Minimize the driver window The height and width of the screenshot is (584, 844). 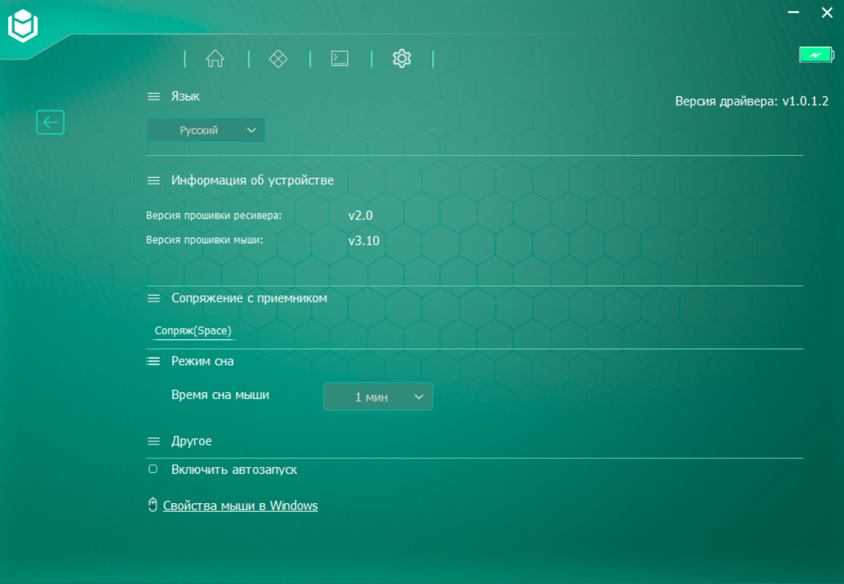click(794, 12)
